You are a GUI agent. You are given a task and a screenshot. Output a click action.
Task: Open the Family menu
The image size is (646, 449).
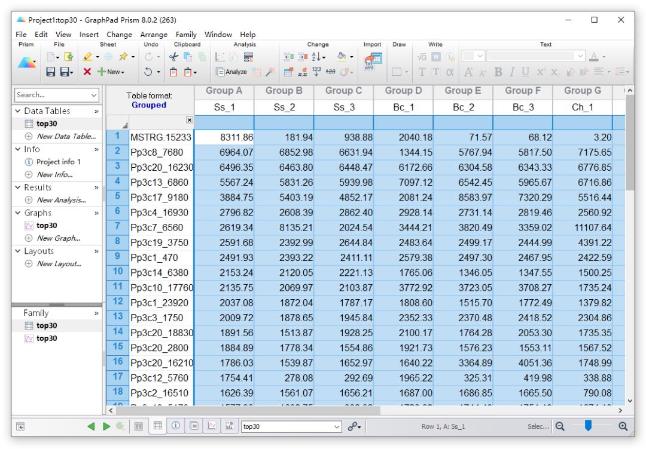click(x=186, y=35)
